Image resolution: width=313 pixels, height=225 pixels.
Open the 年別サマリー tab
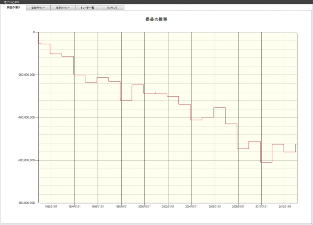pyautogui.click(x=63, y=8)
